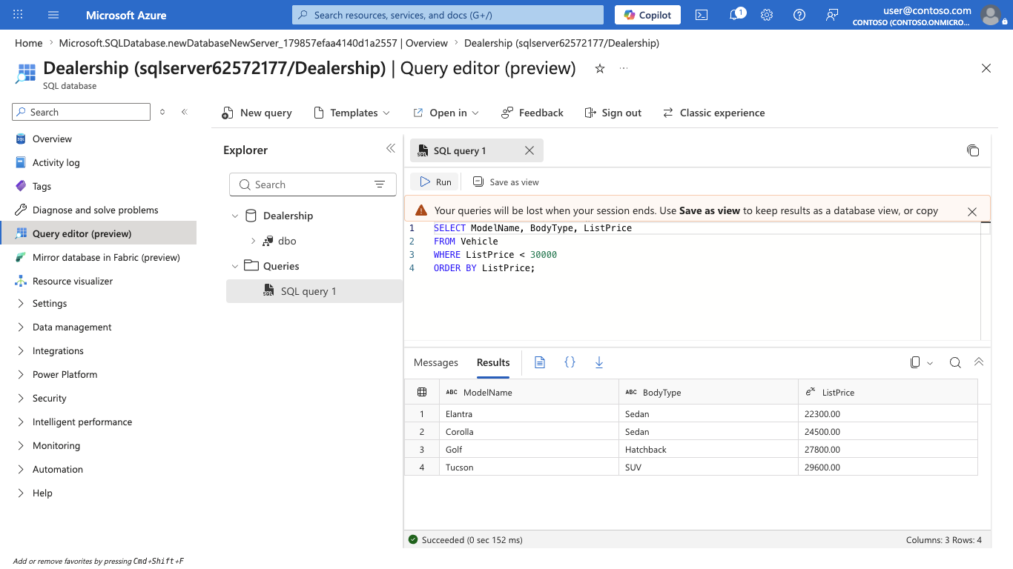Image resolution: width=1013 pixels, height=569 pixels.
Task: Expand the Settings menu group
Action: click(x=21, y=303)
